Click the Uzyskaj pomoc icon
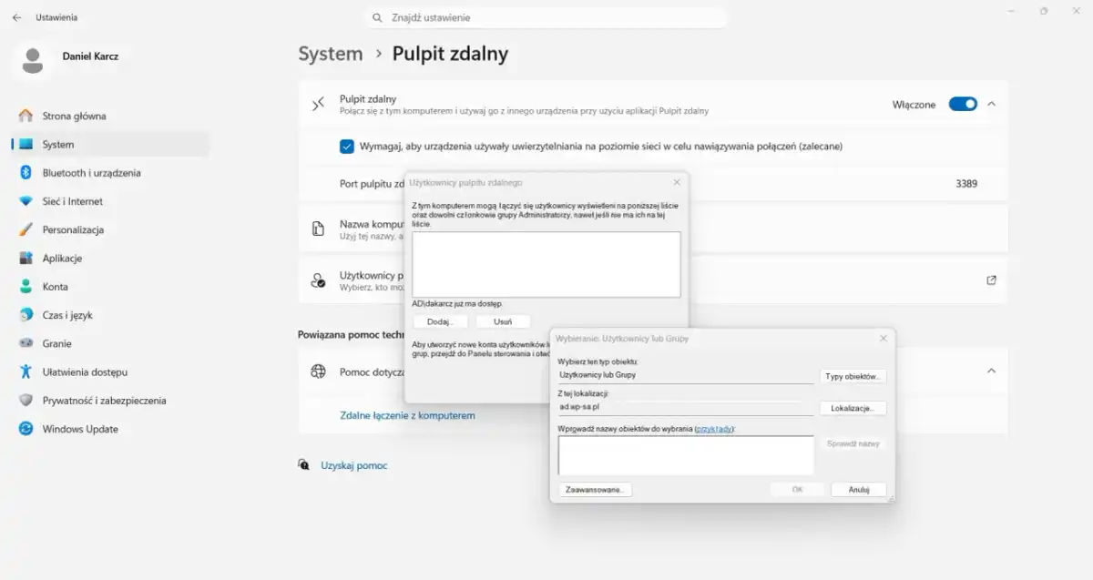The width and height of the screenshot is (1093, 580). pyautogui.click(x=304, y=464)
